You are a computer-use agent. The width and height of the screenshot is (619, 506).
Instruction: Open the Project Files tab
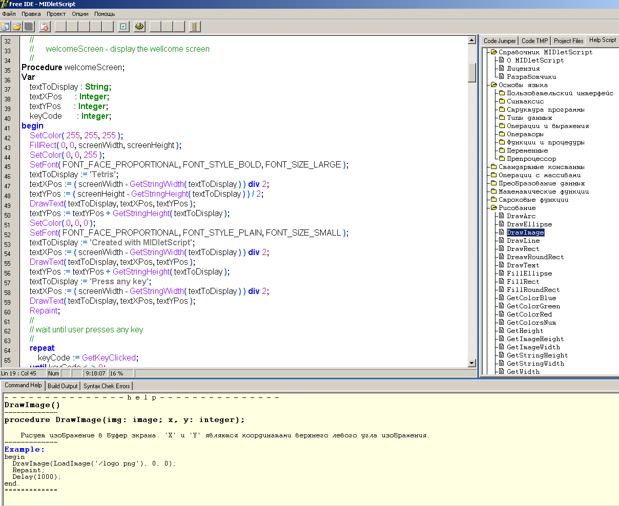568,41
